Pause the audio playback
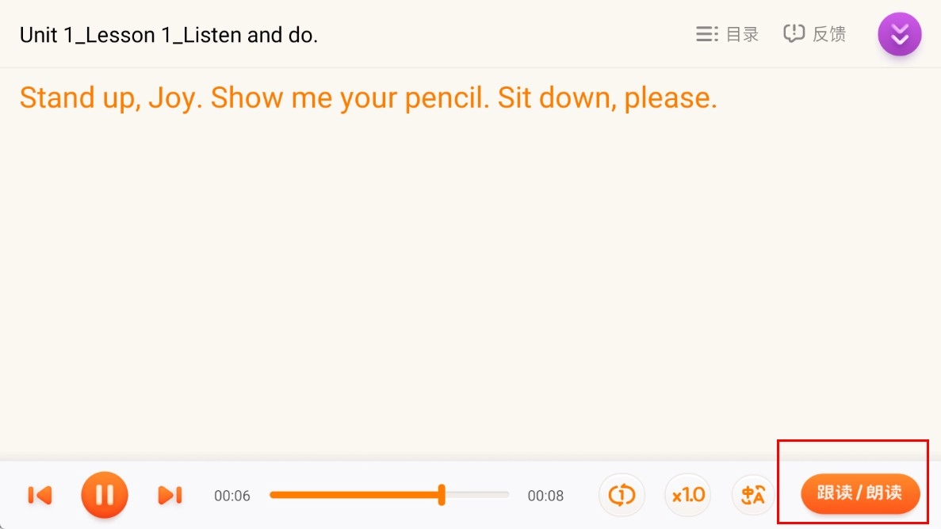This screenshot has width=941, height=529. pos(104,495)
